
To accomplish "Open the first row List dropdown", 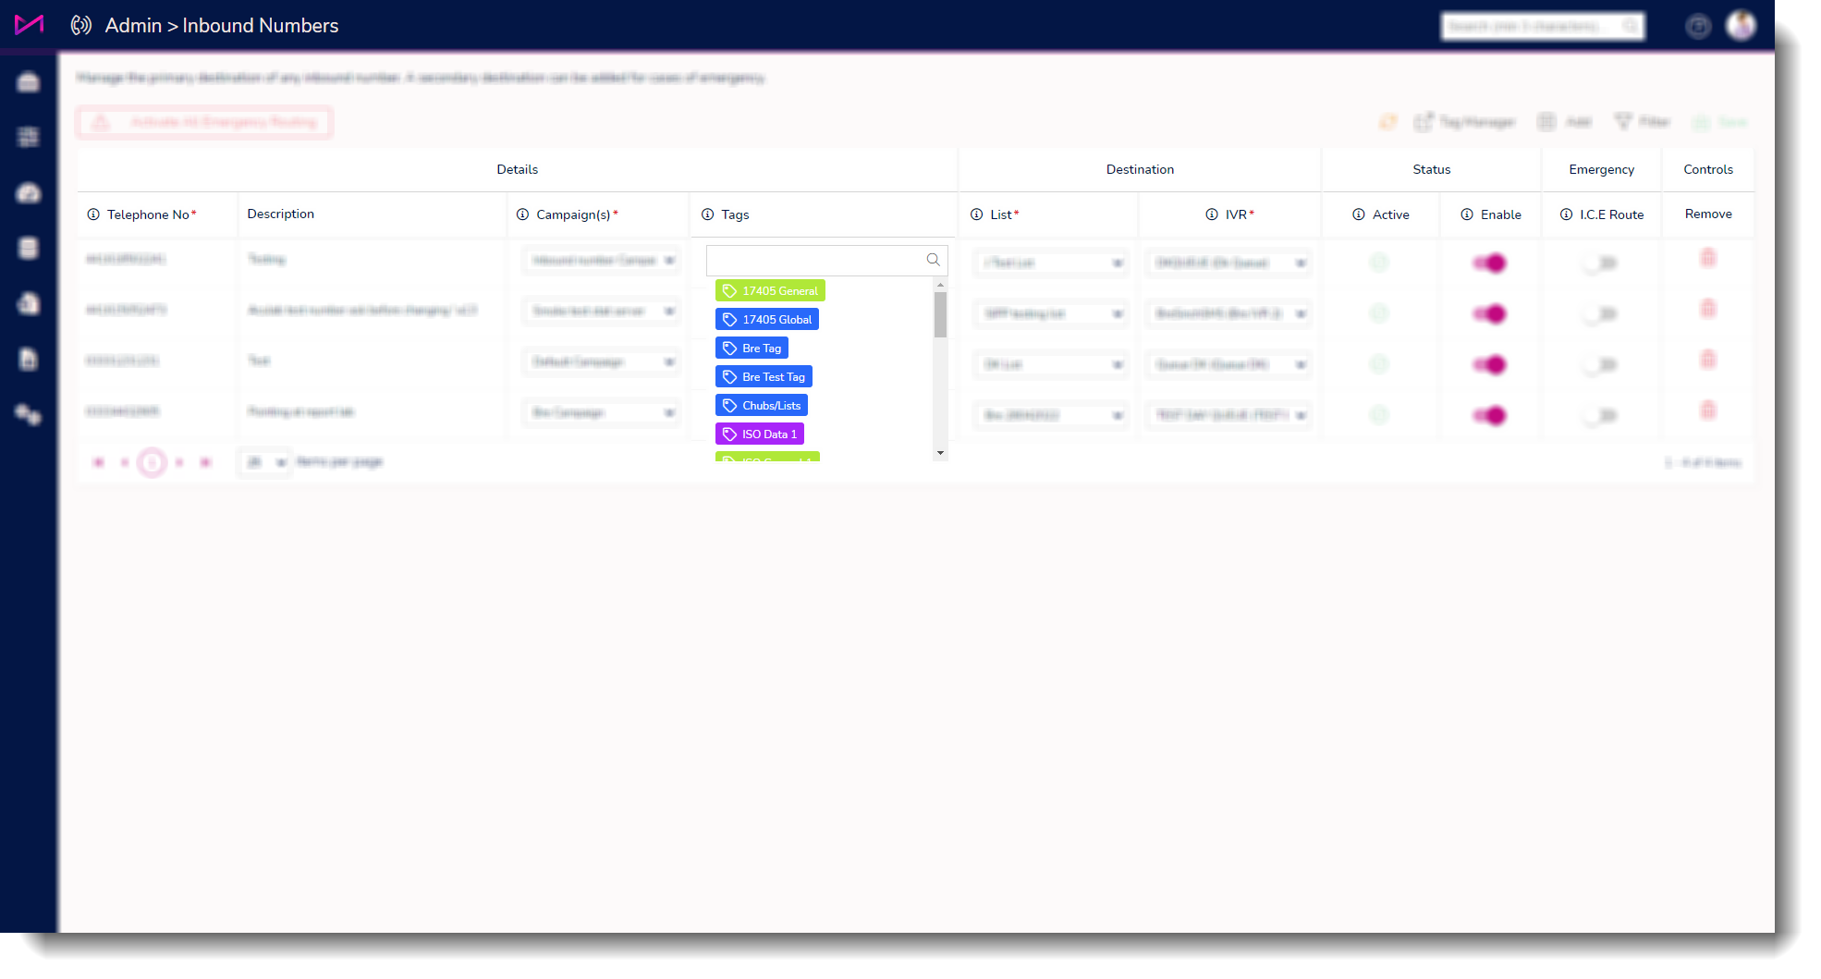I will coord(1051,263).
